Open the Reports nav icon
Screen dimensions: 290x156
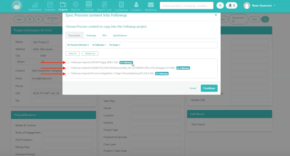pos(75,6)
